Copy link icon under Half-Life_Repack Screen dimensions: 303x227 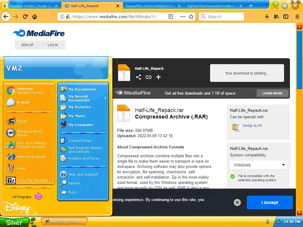(149, 77)
